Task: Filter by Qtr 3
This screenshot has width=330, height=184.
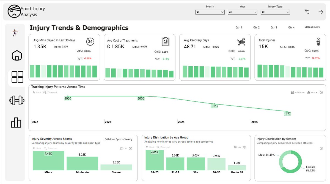Action: tap(274, 27)
